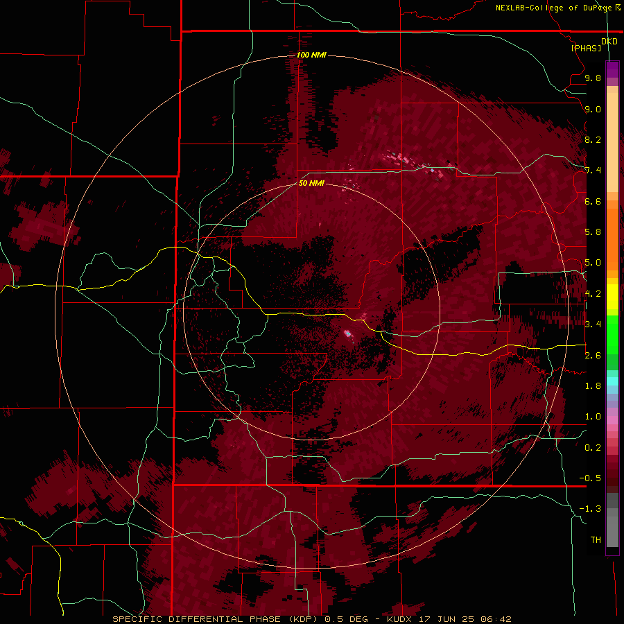This screenshot has width=624, height=624.
Task: Click the TH label on the scale
Action: point(596,540)
